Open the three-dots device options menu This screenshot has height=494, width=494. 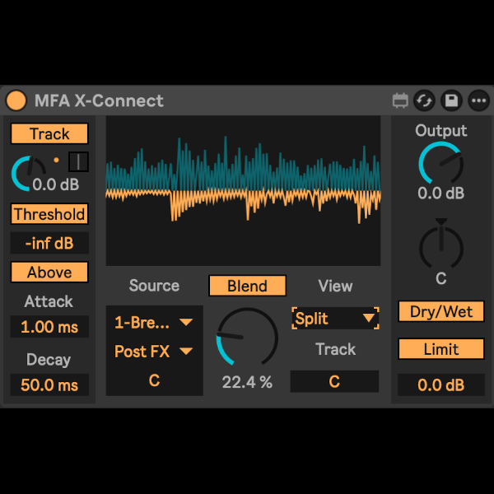pos(478,100)
